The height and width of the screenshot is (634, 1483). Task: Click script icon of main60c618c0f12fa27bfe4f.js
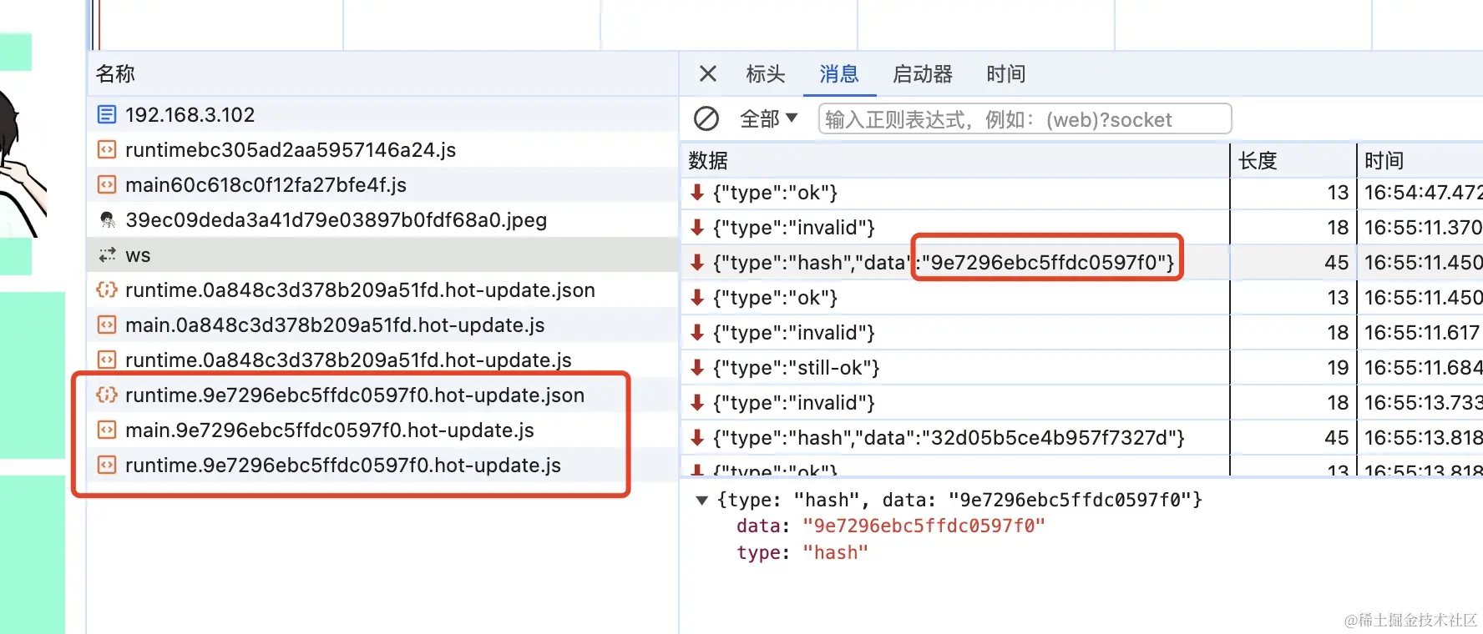[x=107, y=184]
